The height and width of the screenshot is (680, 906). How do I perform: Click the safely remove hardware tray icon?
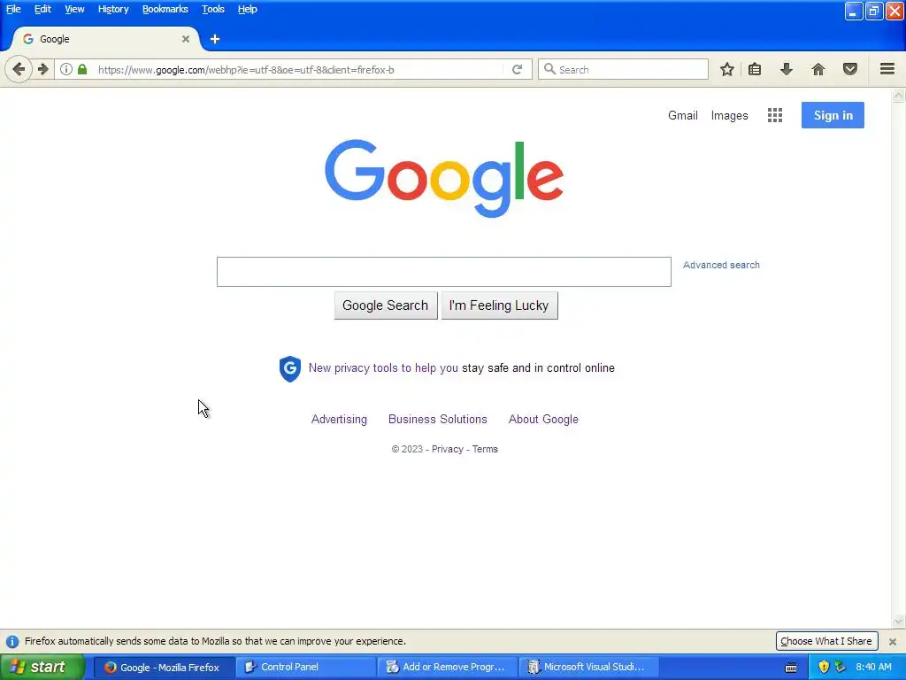point(840,667)
